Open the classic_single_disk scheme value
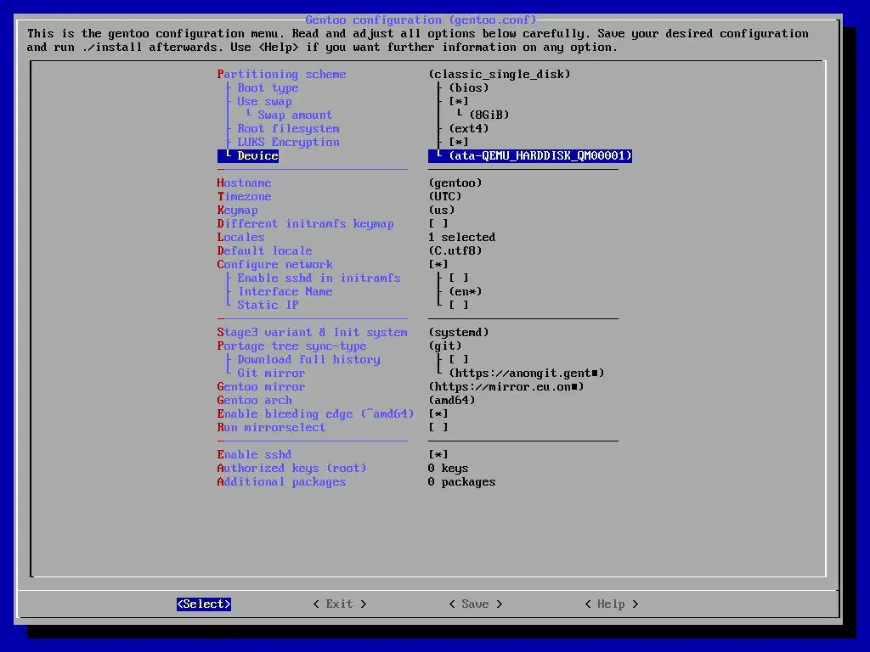Screen dimensions: 870x652 [500, 74]
